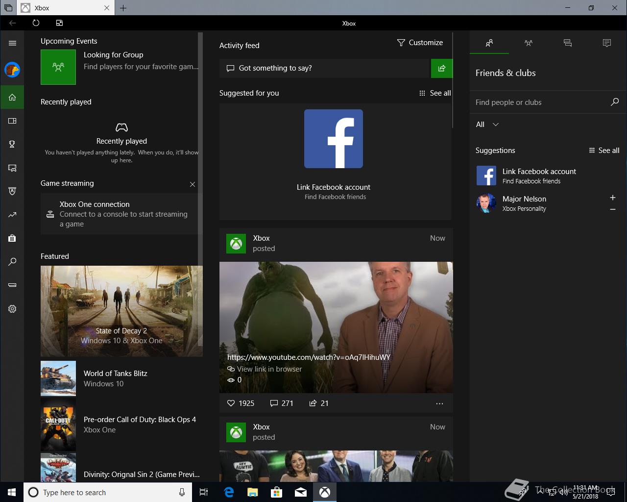
Task: Share the post showing 21 shares
Action: coord(319,403)
